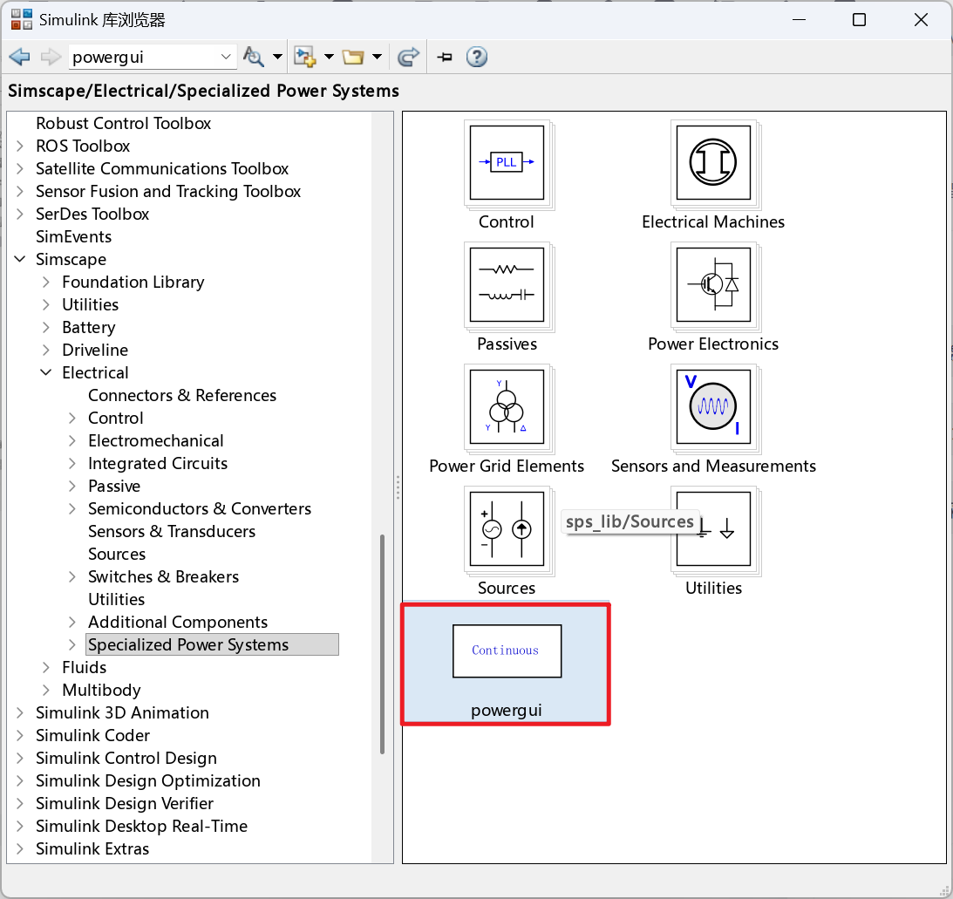Select Sensor Fusion and Tracking Toolbox
This screenshot has width=953, height=899.
[x=168, y=192]
